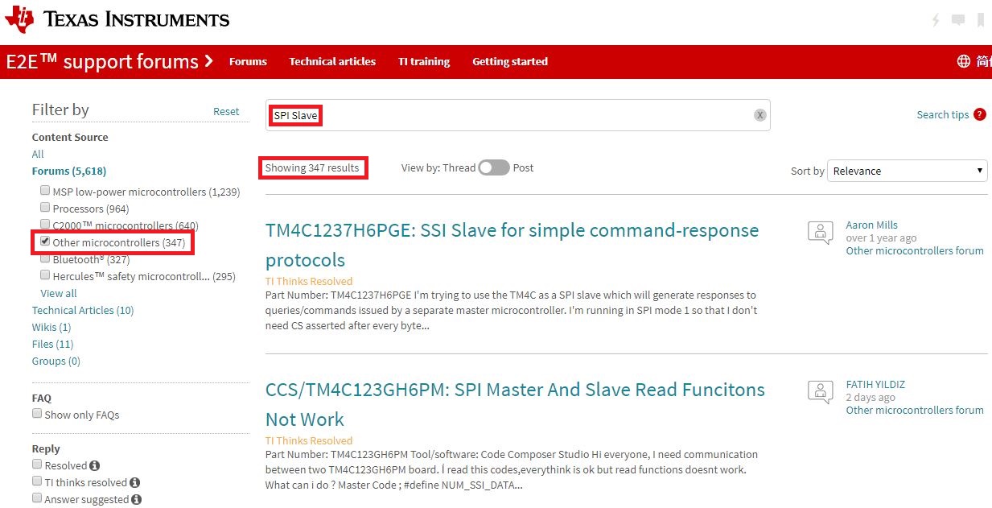This screenshot has width=992, height=508.
Task: Open FATIH YILDIZ's Other microcontrollers forum link
Action: [x=915, y=410]
